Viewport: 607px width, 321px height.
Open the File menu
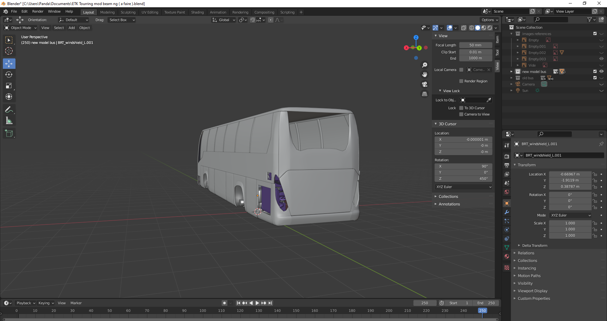tap(14, 11)
